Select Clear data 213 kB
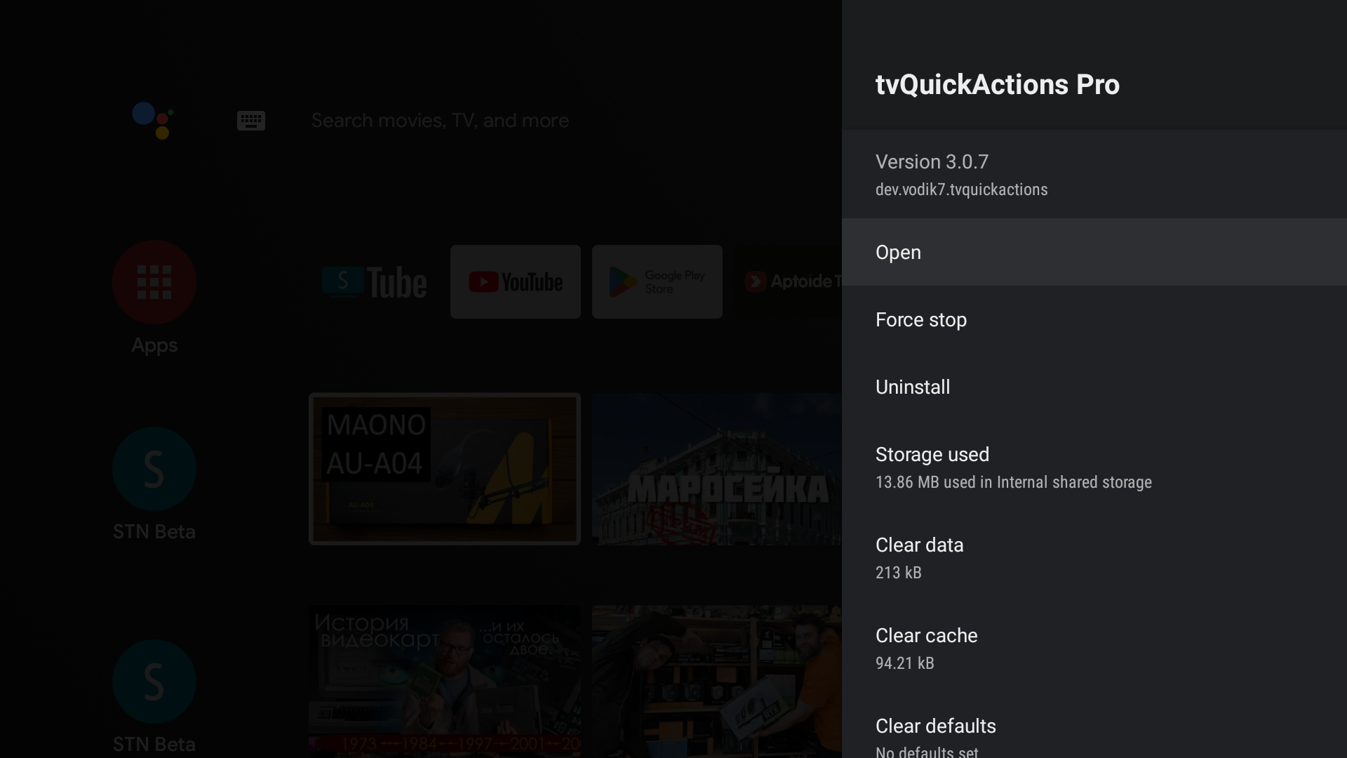 tap(1094, 558)
